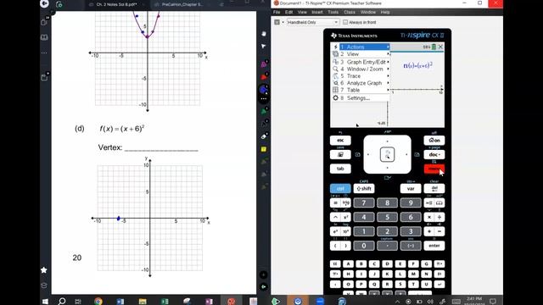Expand the 3 Graph Entry/Edit submenu

pyautogui.click(x=361, y=62)
